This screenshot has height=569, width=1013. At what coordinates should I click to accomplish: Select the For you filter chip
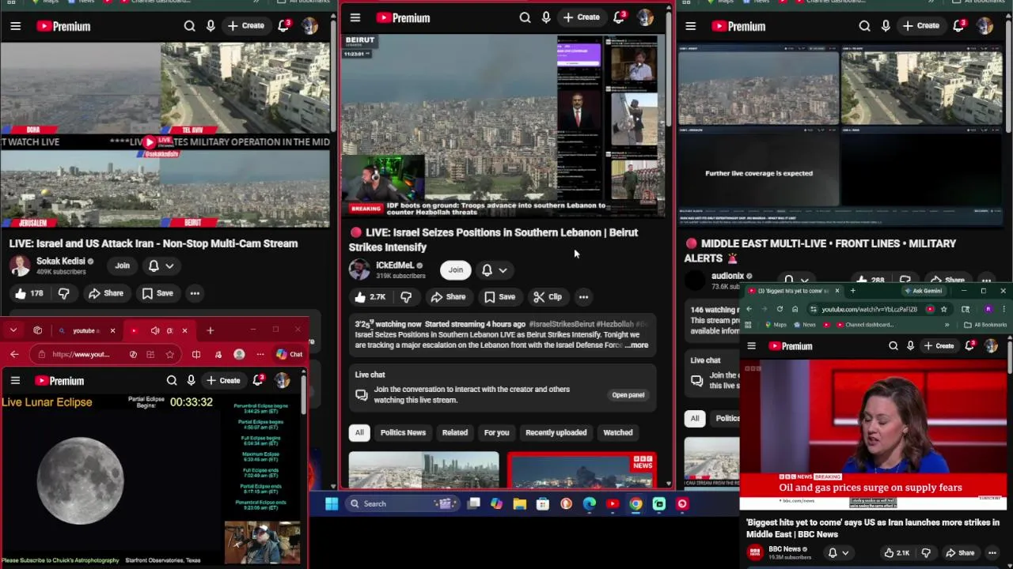coord(496,432)
